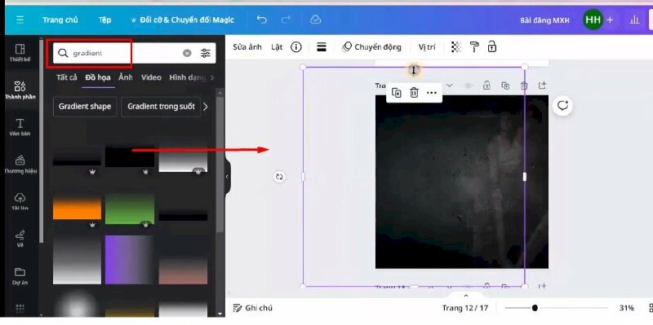
Task: Open the analytics bar chart icon
Action: click(634, 20)
